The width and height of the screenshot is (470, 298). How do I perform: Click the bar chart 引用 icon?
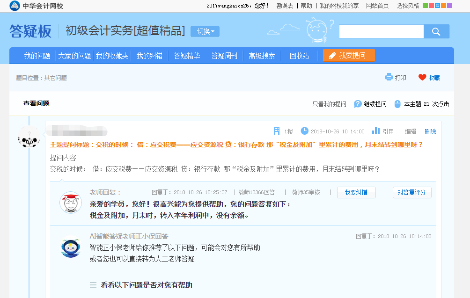[x=376, y=131]
